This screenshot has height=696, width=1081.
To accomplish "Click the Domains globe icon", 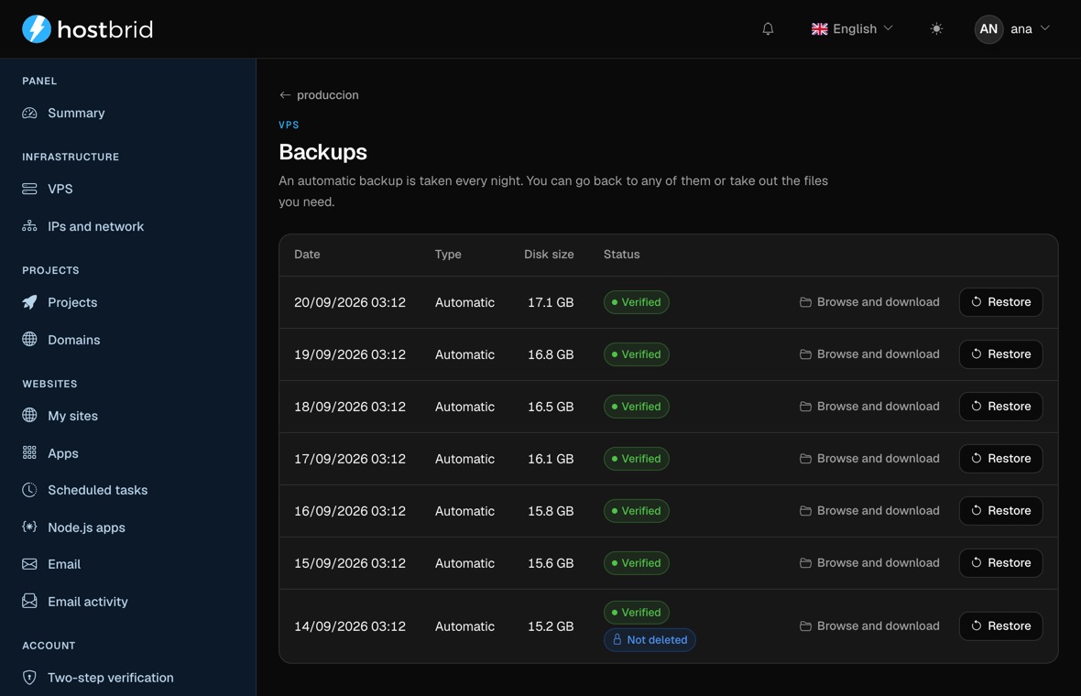I will (29, 339).
